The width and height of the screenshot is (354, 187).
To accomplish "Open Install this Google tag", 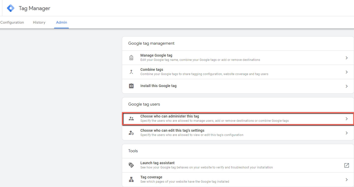I will 238,86.
